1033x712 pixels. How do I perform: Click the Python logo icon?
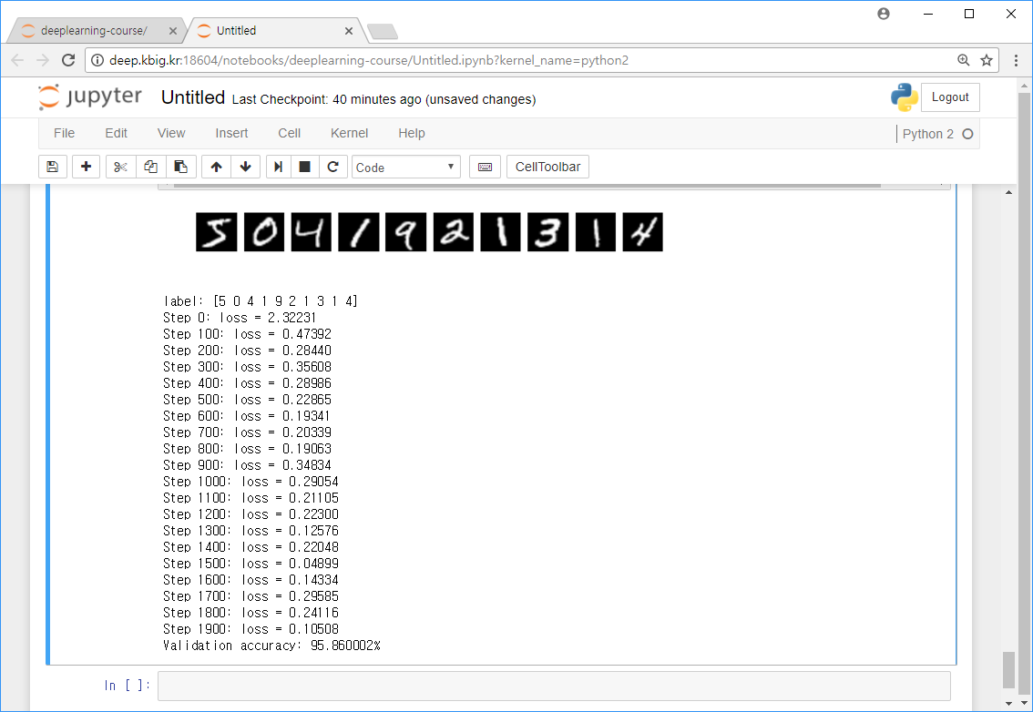904,97
